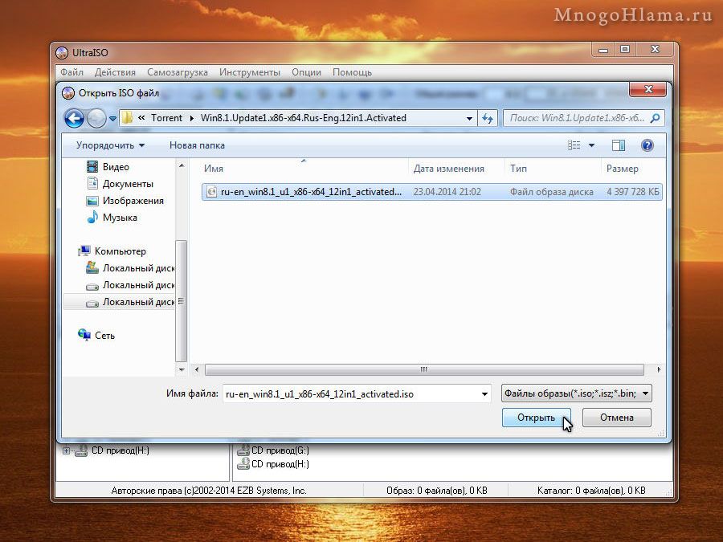Click the help question mark icon

tap(647, 145)
